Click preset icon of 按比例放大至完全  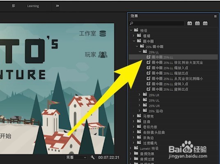pyautogui.click(x=148, y=62)
